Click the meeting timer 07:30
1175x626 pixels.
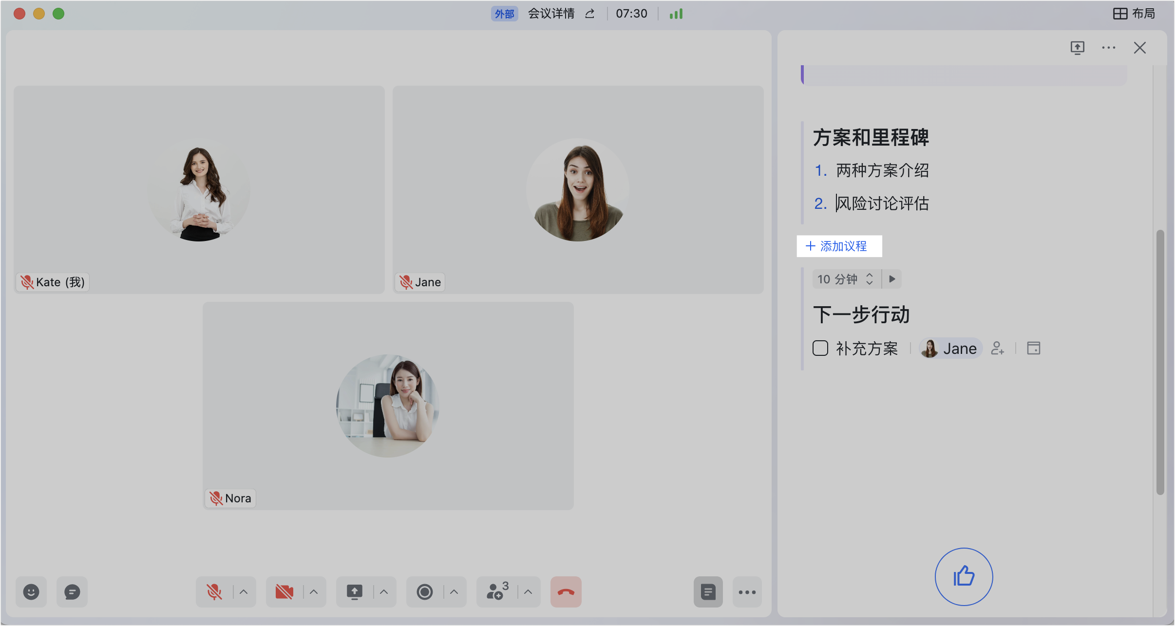[x=631, y=14]
